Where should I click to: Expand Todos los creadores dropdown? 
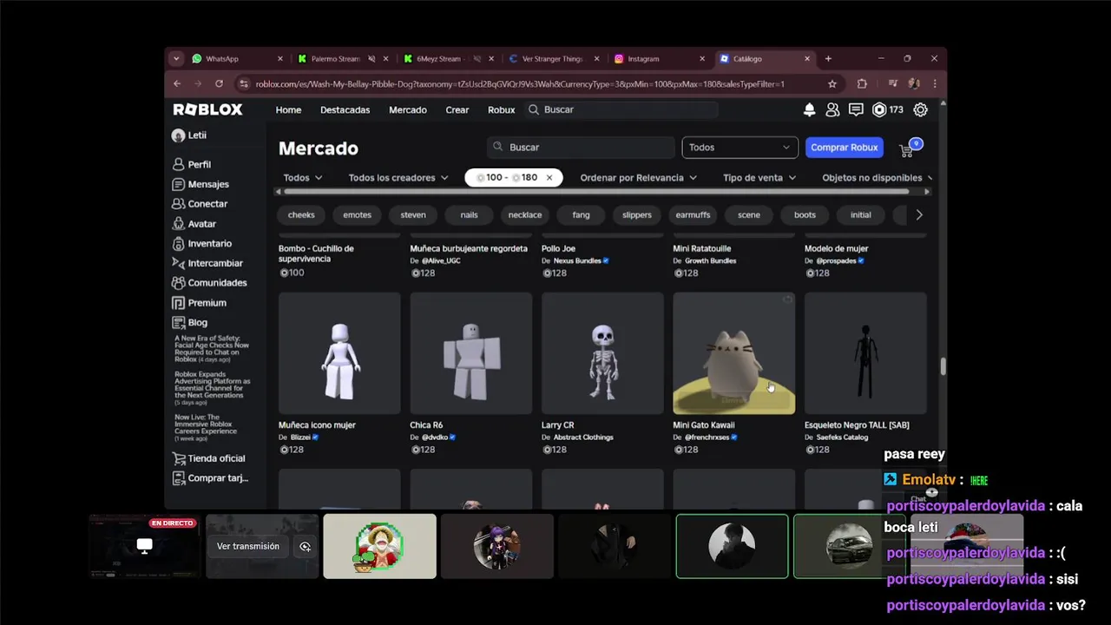(x=398, y=178)
